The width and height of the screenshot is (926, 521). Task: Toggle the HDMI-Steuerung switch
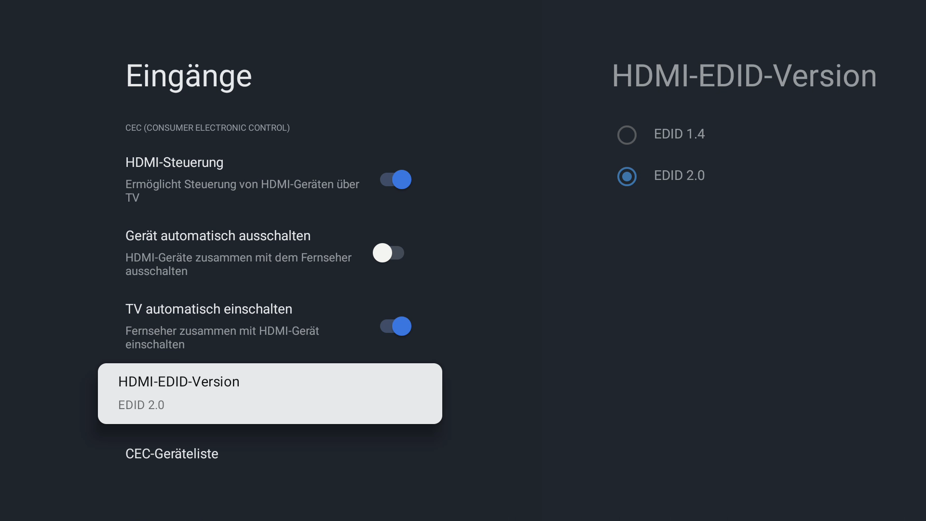click(x=395, y=179)
